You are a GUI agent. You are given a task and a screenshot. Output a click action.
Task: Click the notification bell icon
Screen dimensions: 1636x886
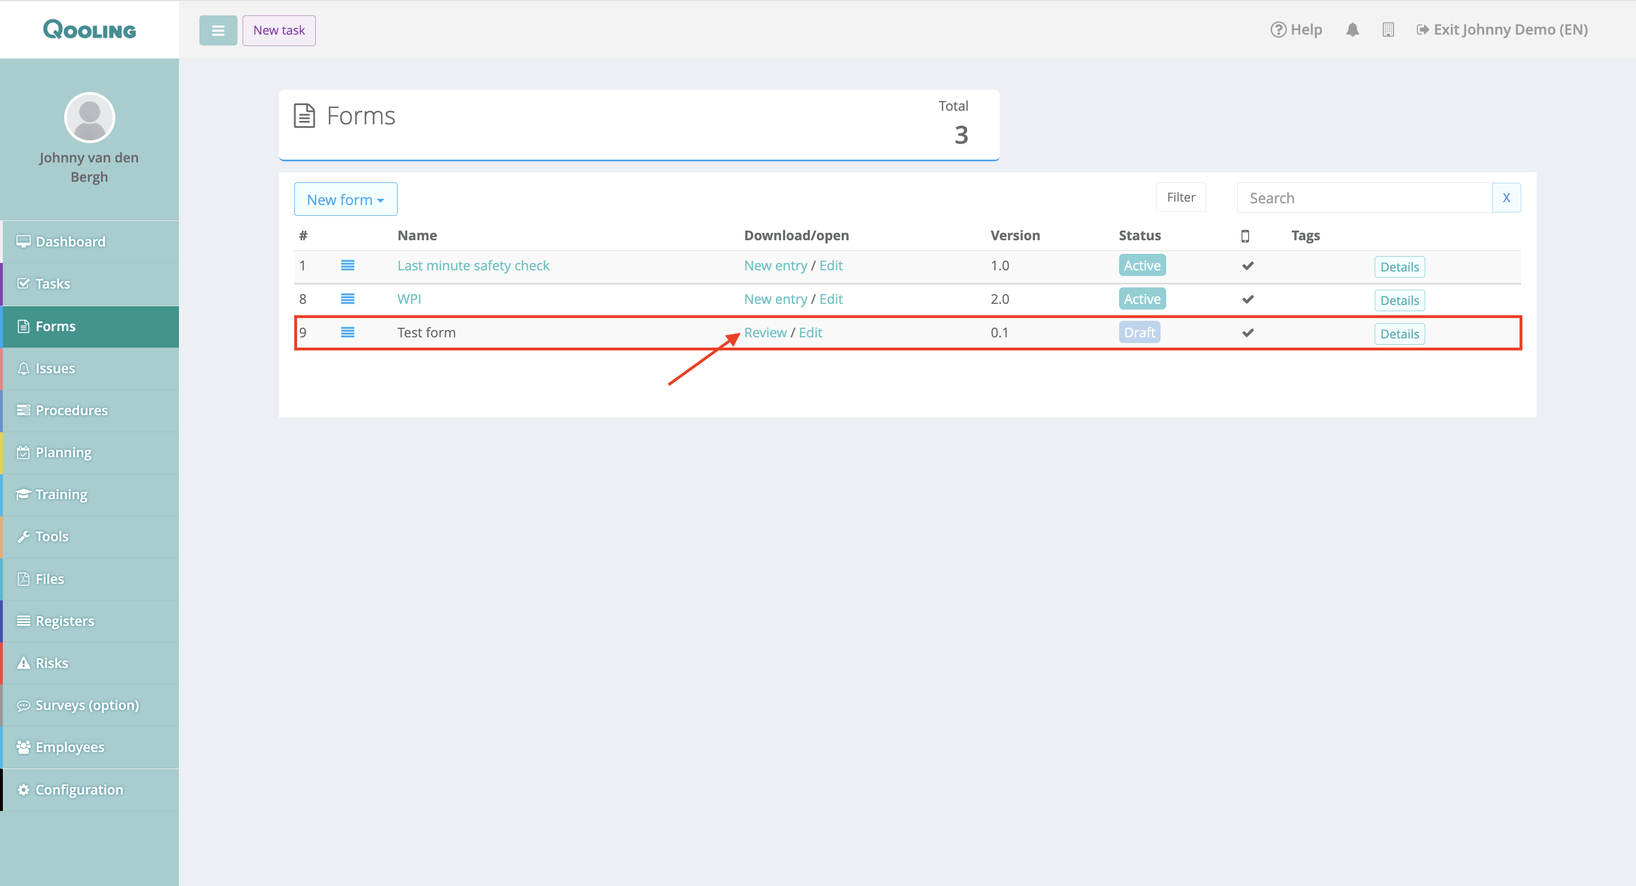tap(1352, 30)
